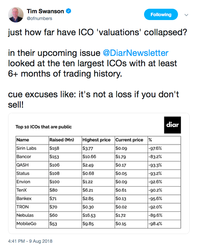Screen dimensions: 198x245
Task: Click the Current price column header
Action: pyautogui.click(x=129, y=140)
